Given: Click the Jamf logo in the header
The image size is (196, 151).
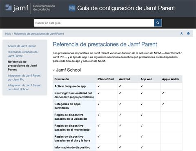Looking at the screenshot, I should [17, 8].
